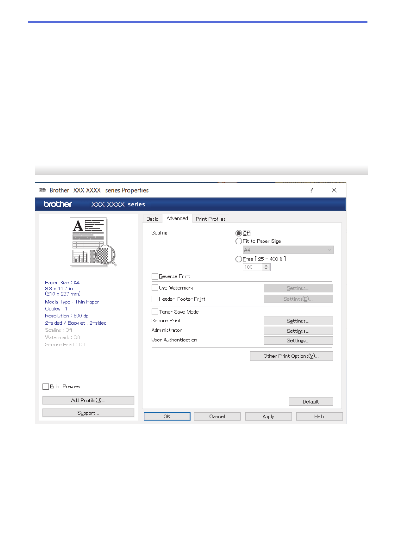Click the 'User Authentication' row label
396x560 pixels.
click(x=174, y=340)
